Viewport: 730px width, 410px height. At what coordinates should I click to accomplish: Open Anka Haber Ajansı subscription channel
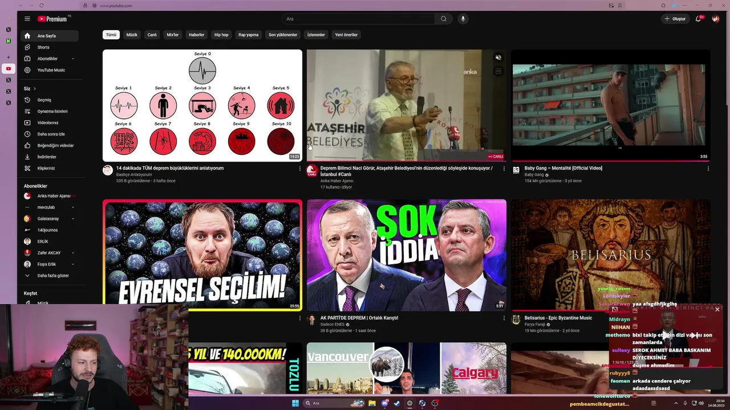tap(50, 196)
